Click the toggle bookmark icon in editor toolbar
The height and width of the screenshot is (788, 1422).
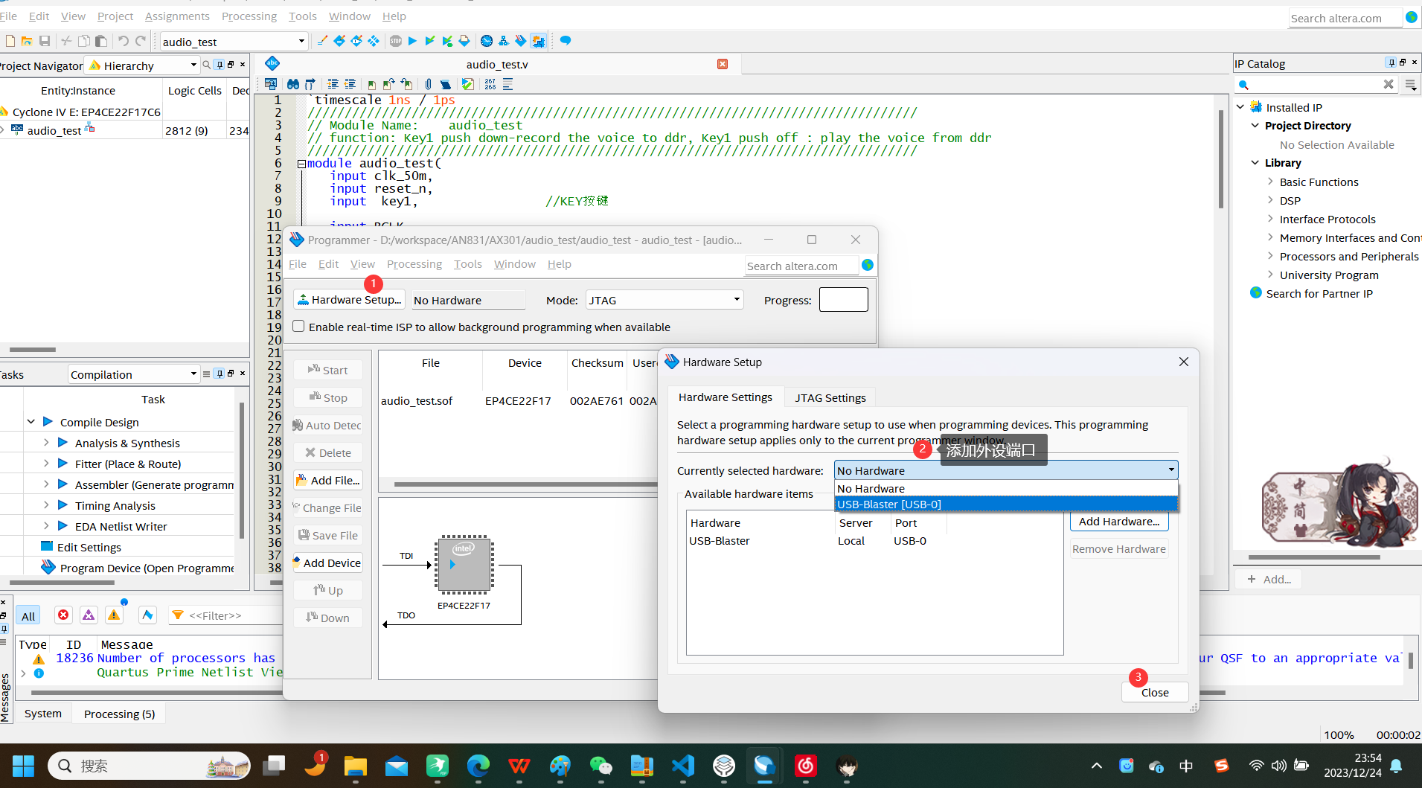click(x=372, y=84)
